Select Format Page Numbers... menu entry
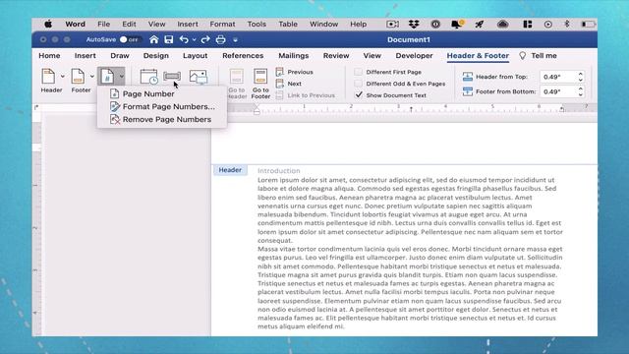 [x=162, y=107]
